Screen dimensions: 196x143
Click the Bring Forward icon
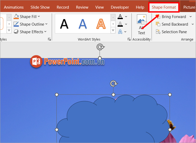pos(158,17)
